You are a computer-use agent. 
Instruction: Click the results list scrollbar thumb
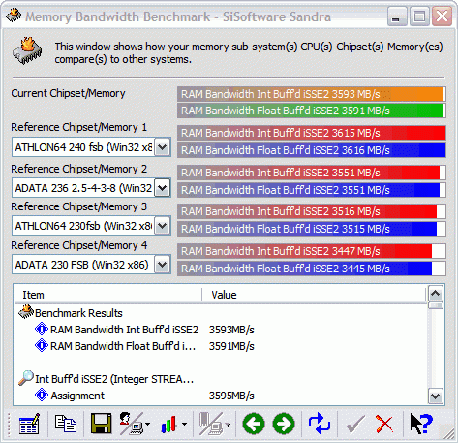(436, 305)
